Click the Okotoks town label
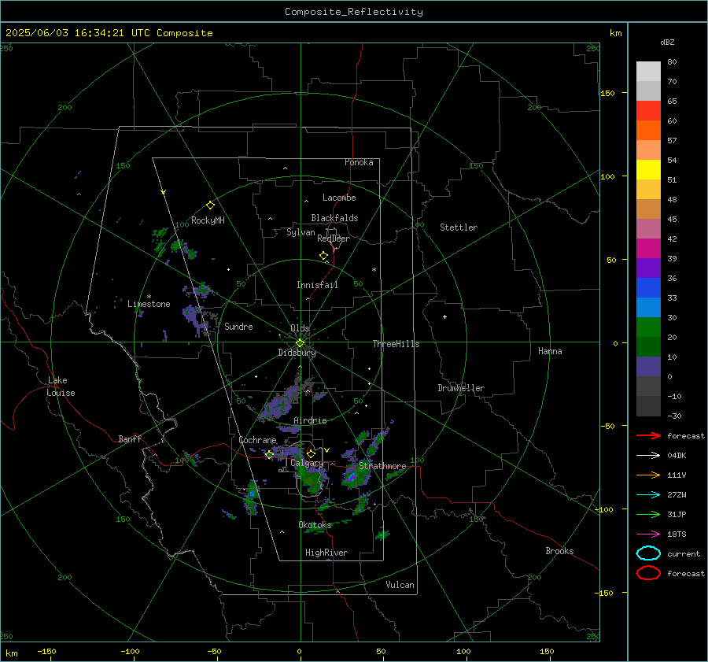Viewport: 708px width, 662px height. [315, 525]
